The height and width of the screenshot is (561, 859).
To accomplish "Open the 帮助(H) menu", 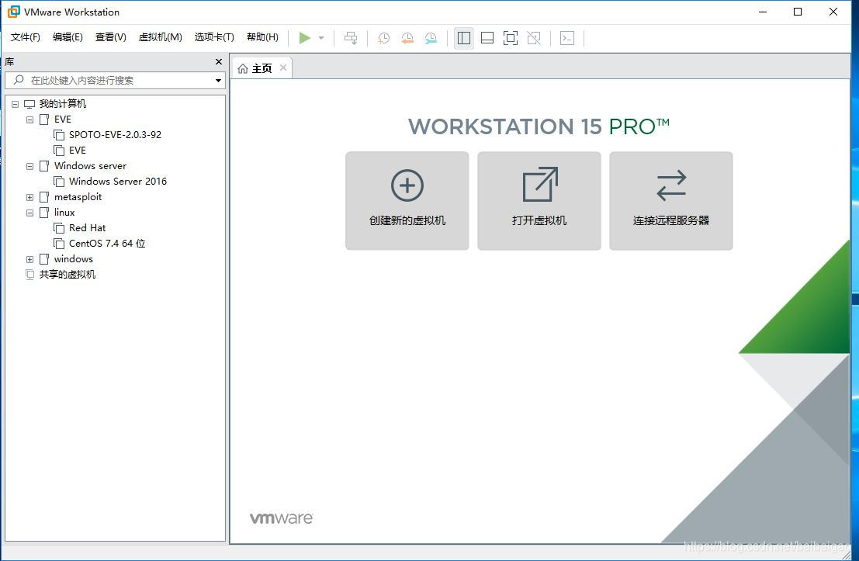I will click(262, 37).
